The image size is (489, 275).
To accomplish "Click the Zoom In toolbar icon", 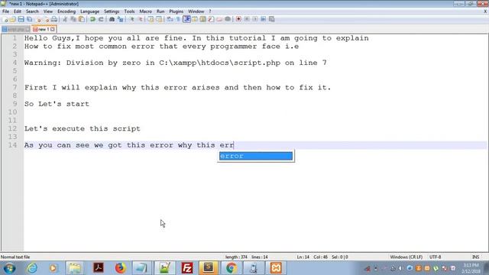I will [132, 19].
